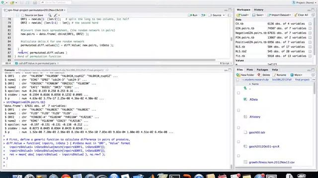318x178 pixels.
Task: Switch to the Packages tab
Action: [x=262, y=70]
